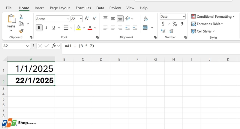Open Alignment settings dialog launcher
The height and width of the screenshot is (129, 240).
155,37
